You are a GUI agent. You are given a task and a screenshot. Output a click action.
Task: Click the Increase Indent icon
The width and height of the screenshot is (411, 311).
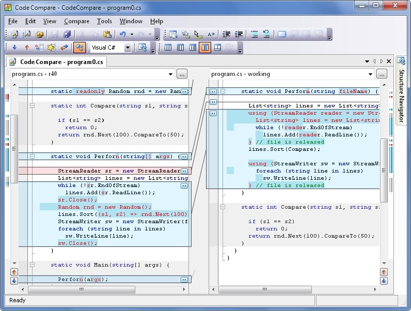(x=239, y=34)
